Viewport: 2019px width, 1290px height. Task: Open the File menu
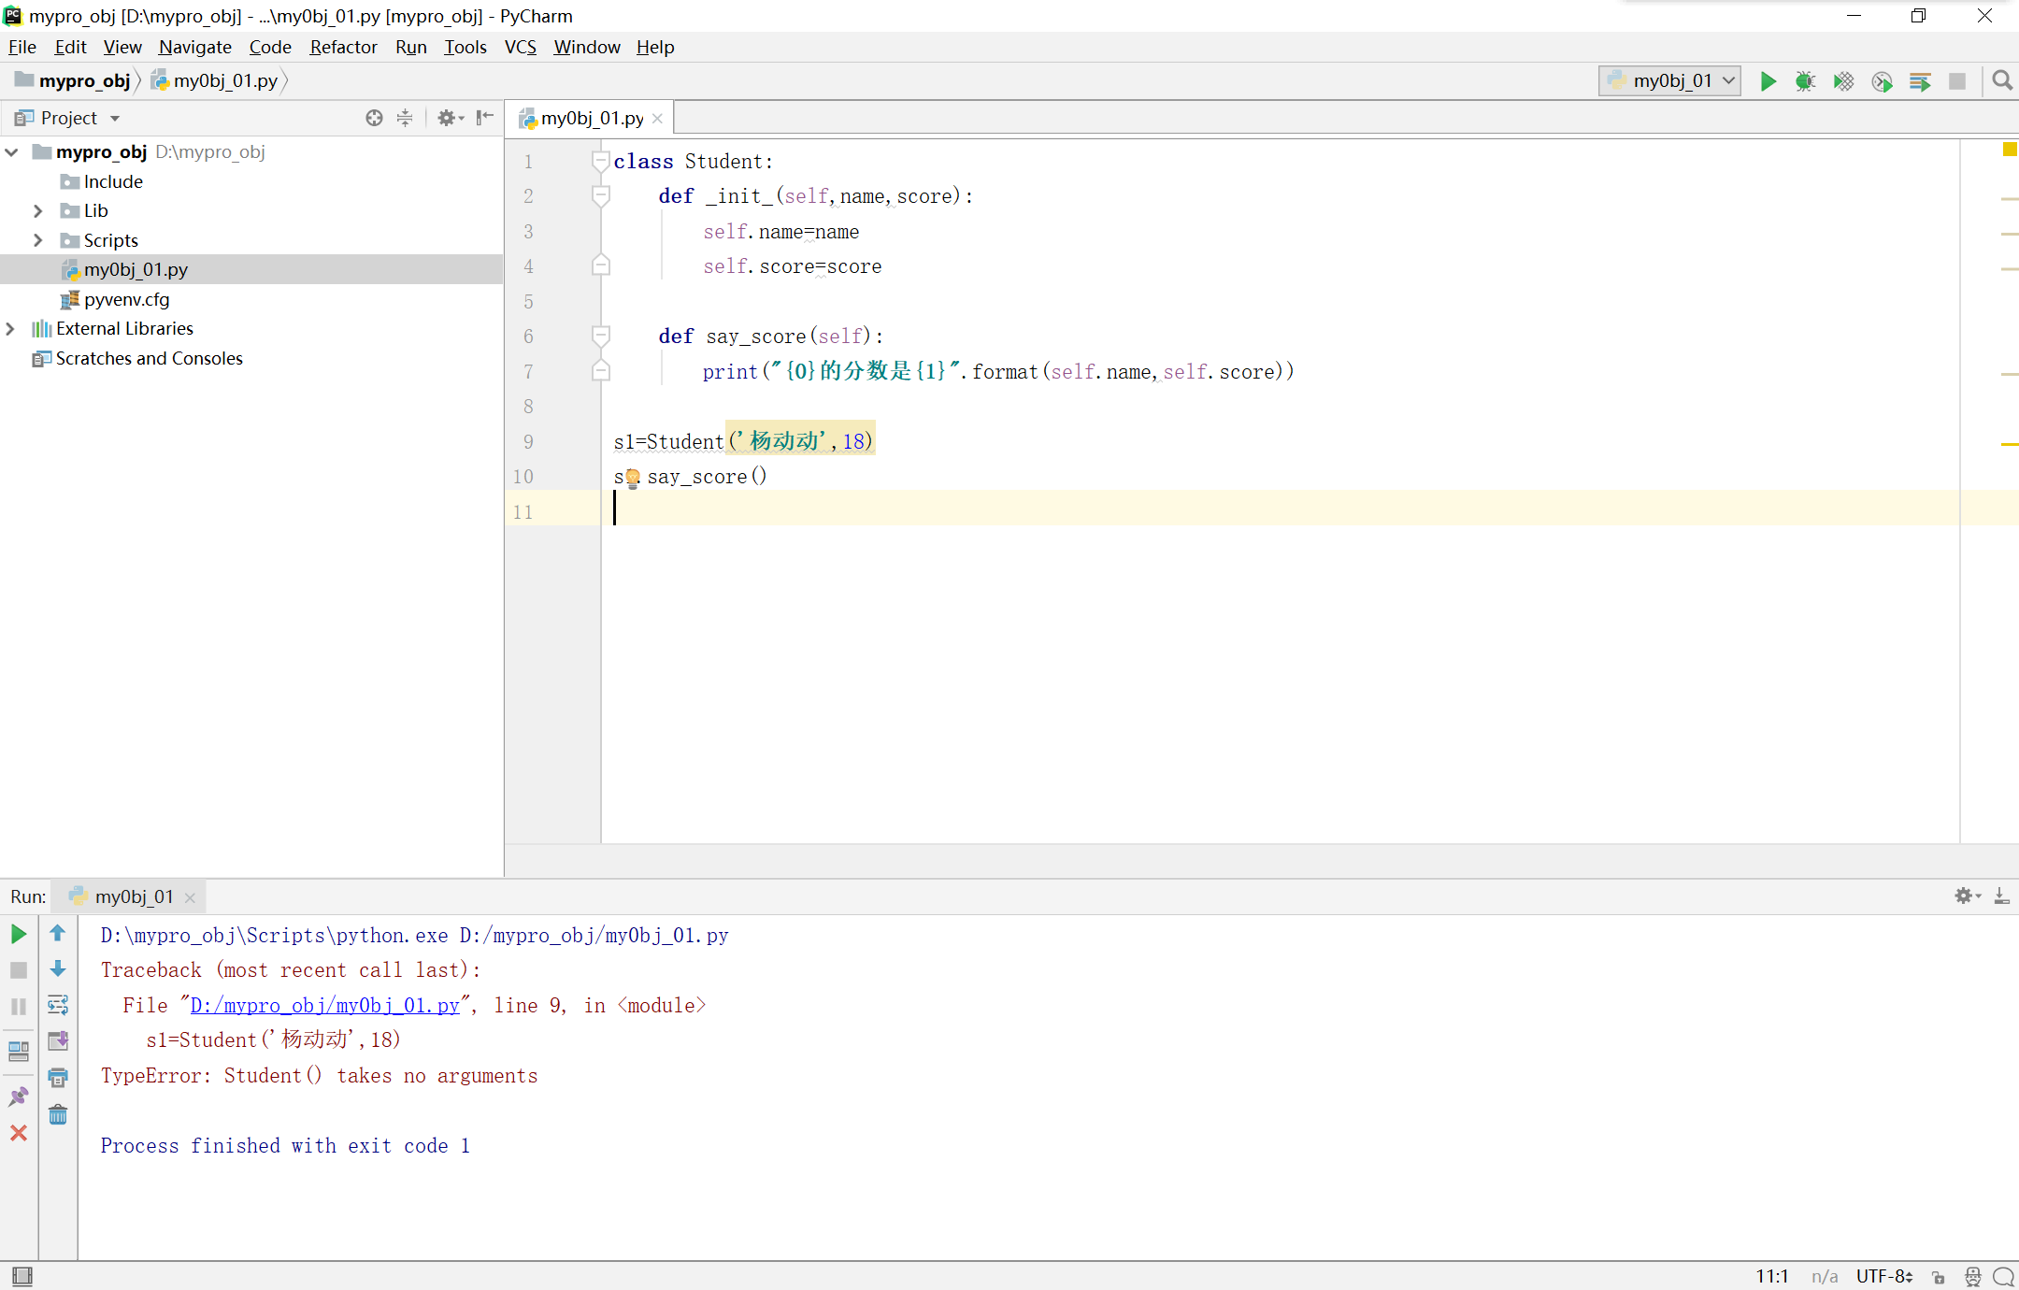point(21,47)
